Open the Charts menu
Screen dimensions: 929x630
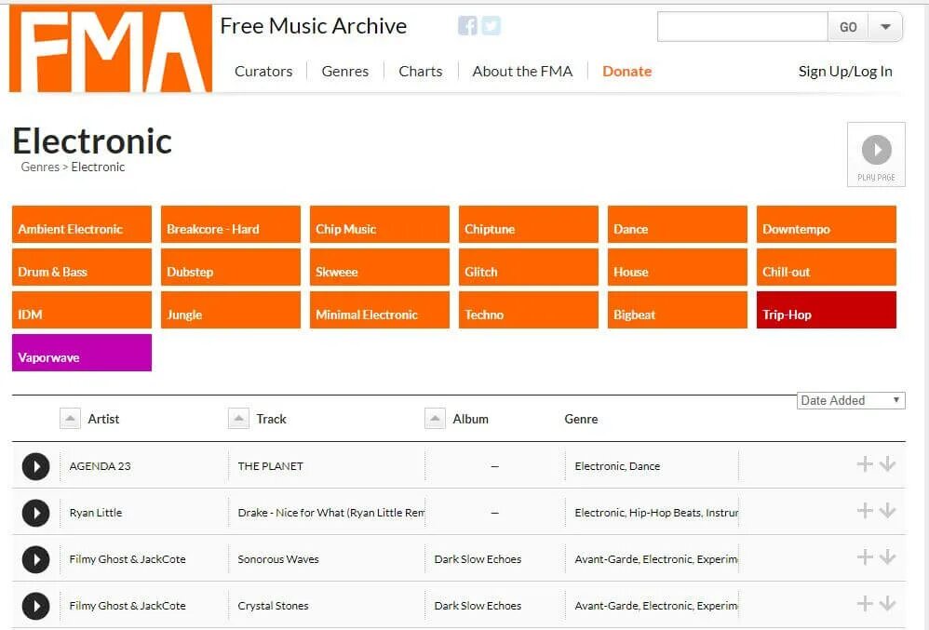(421, 71)
